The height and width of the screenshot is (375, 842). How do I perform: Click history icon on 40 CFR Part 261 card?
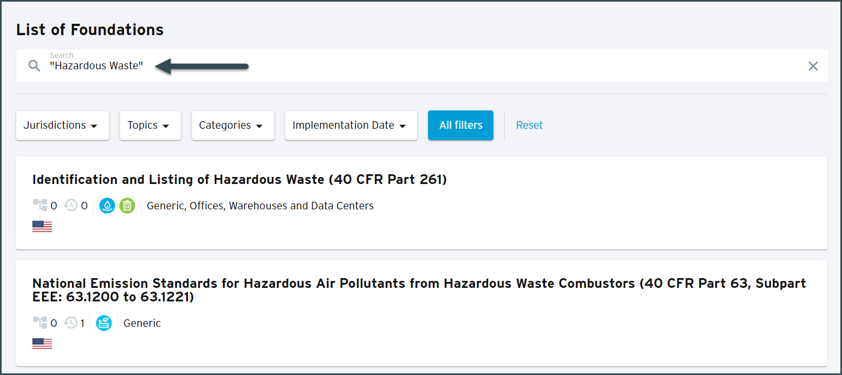click(70, 206)
